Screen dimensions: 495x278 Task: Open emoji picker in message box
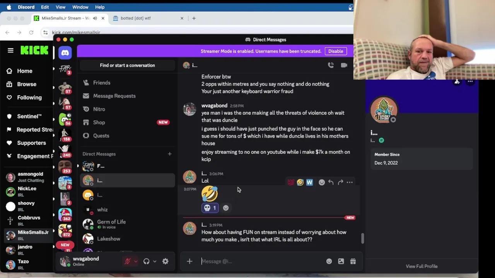329,261
